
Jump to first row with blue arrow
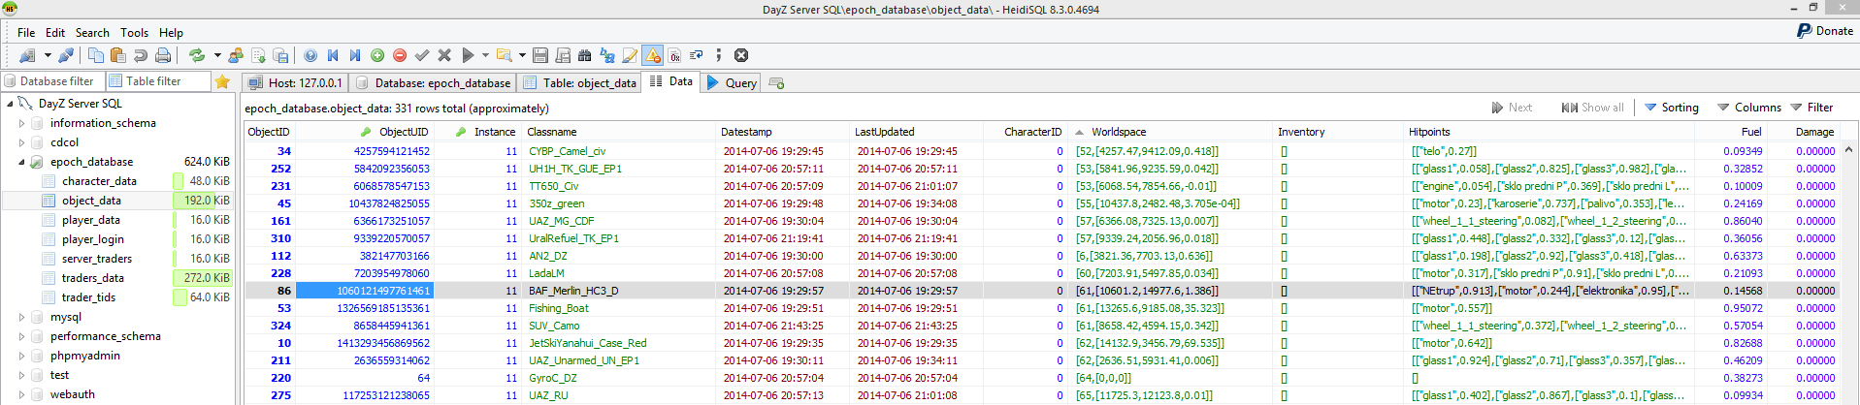[x=333, y=55]
